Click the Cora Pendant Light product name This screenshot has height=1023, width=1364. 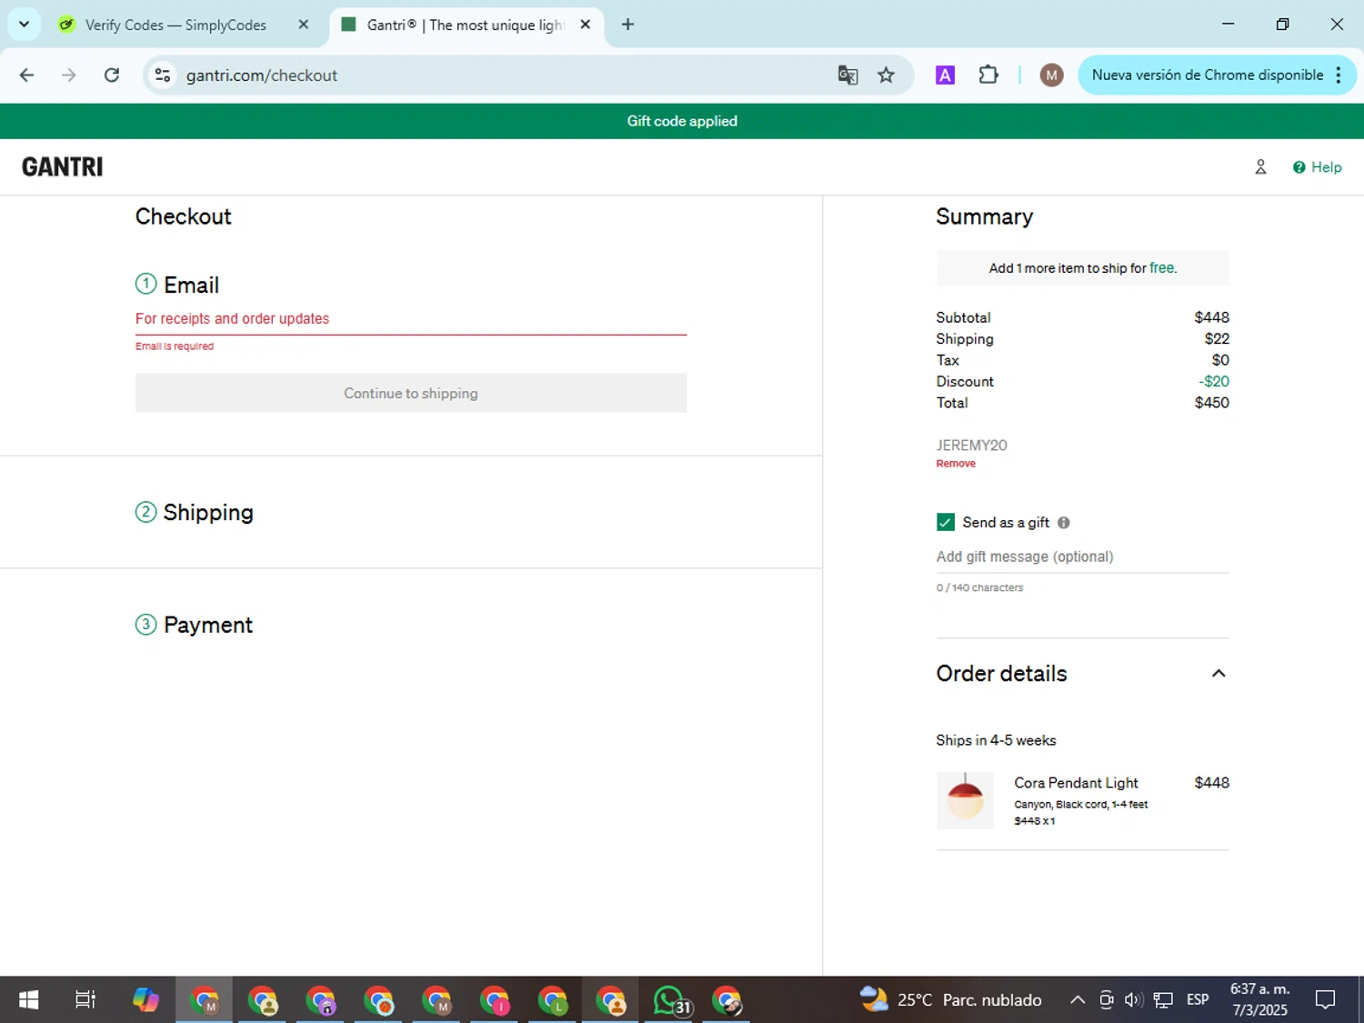coord(1076,783)
